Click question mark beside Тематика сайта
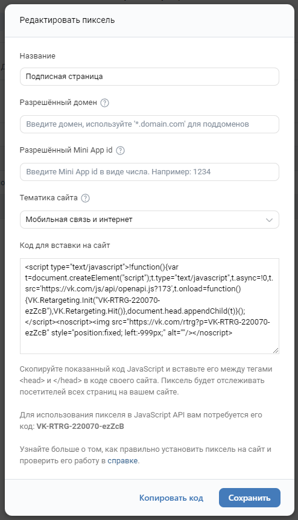This screenshot has width=298, height=520. (x=85, y=198)
